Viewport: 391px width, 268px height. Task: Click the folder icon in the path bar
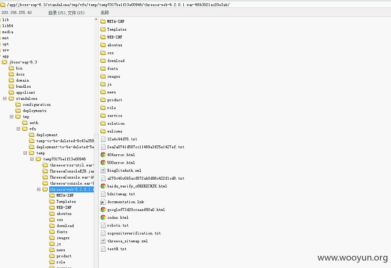point(3,5)
